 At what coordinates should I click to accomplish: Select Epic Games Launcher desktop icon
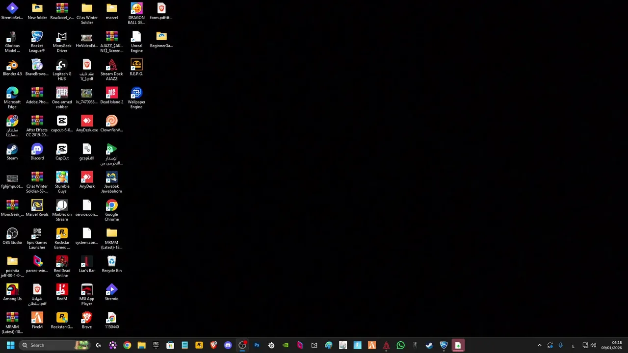[x=37, y=239]
